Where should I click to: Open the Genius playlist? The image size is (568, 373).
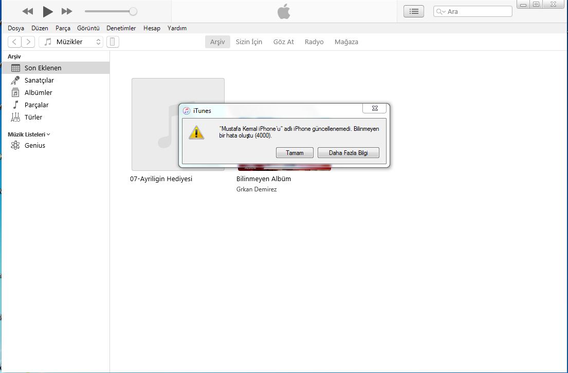click(x=56, y=145)
